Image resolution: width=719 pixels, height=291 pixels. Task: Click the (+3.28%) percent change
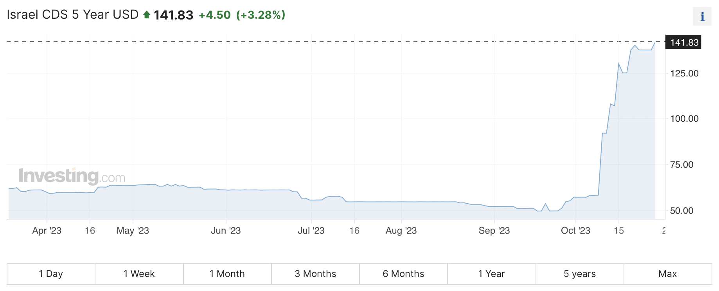(x=261, y=15)
